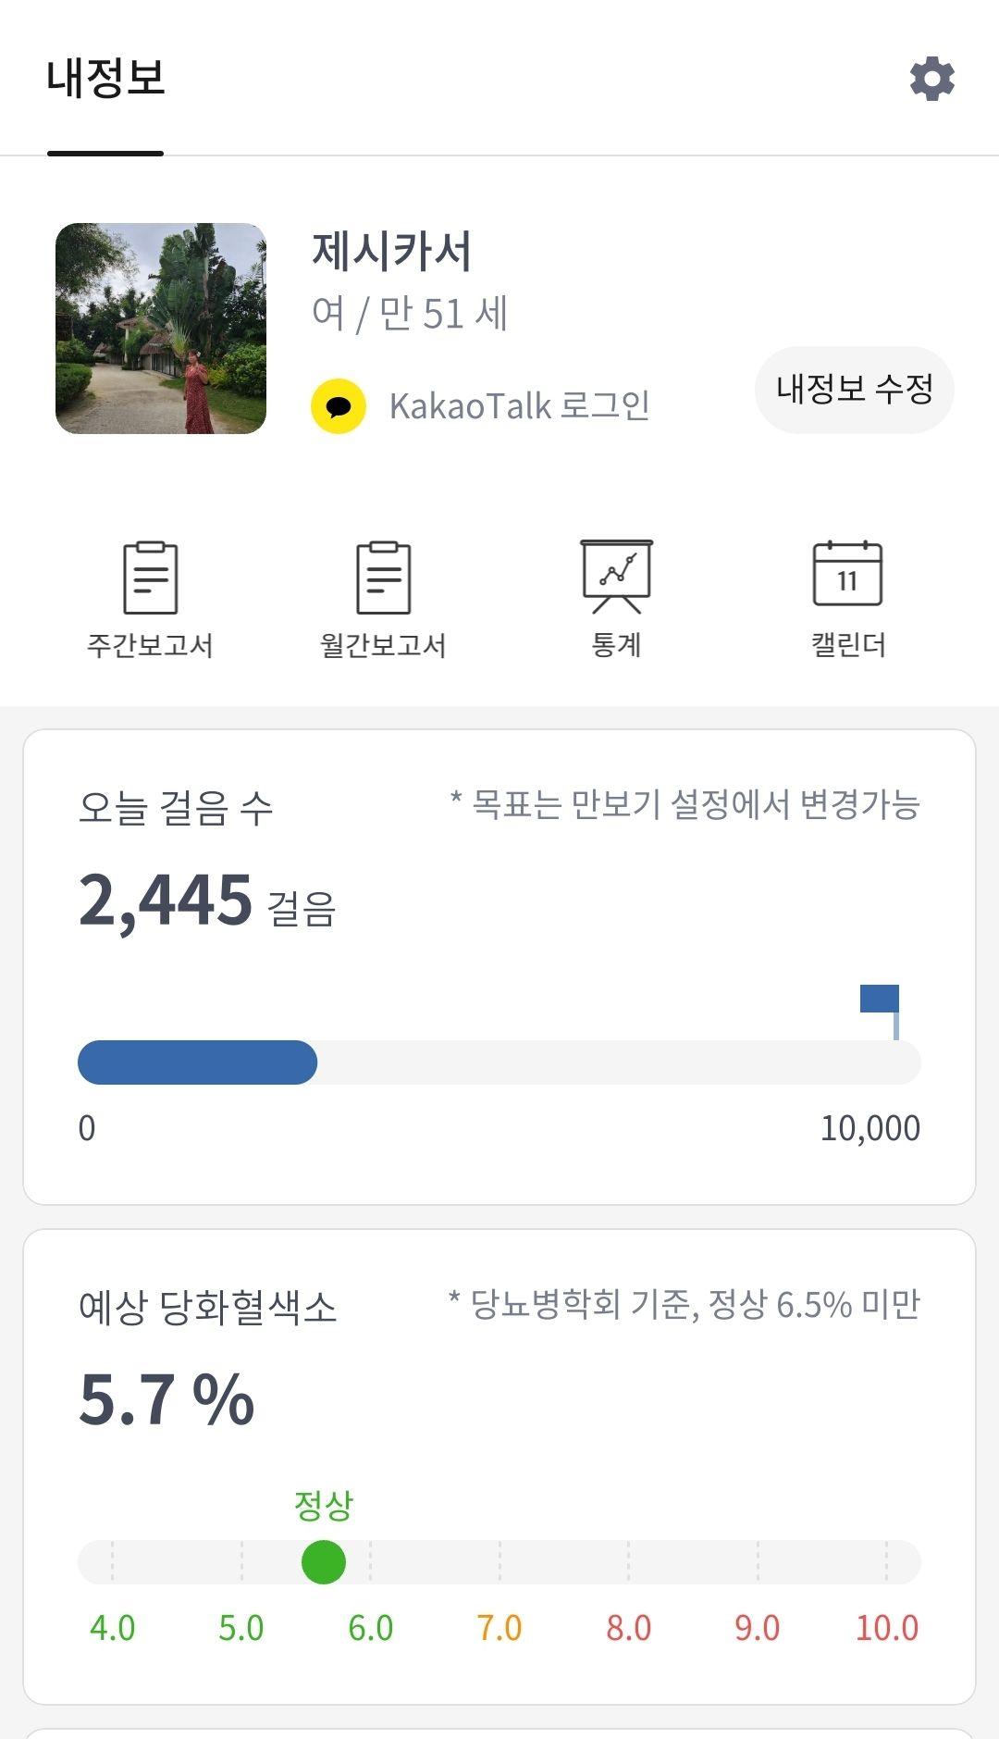Open the 예상 당화혈색소 card title
The width and height of the screenshot is (999, 1739).
coord(208,1307)
